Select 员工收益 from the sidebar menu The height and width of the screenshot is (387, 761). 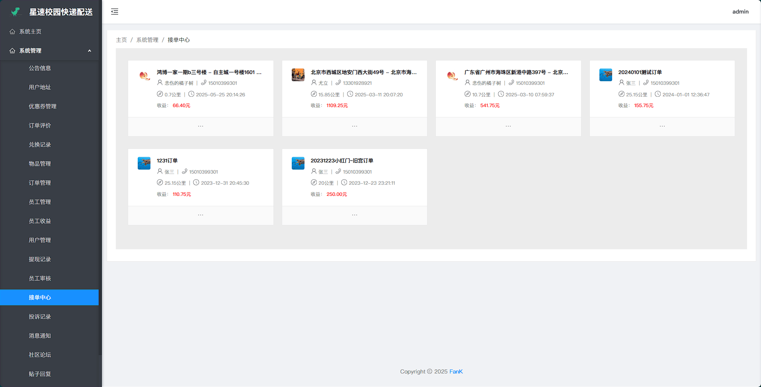tap(40, 221)
